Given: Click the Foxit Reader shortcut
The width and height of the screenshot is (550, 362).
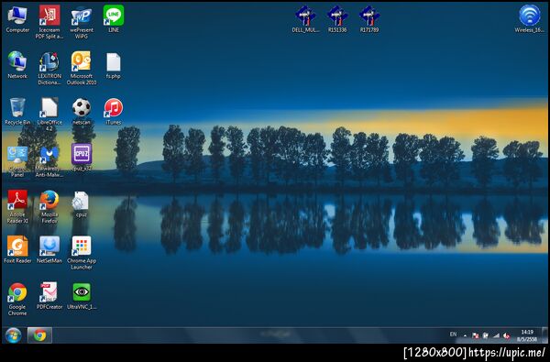Looking at the screenshot, I should click(x=17, y=250).
